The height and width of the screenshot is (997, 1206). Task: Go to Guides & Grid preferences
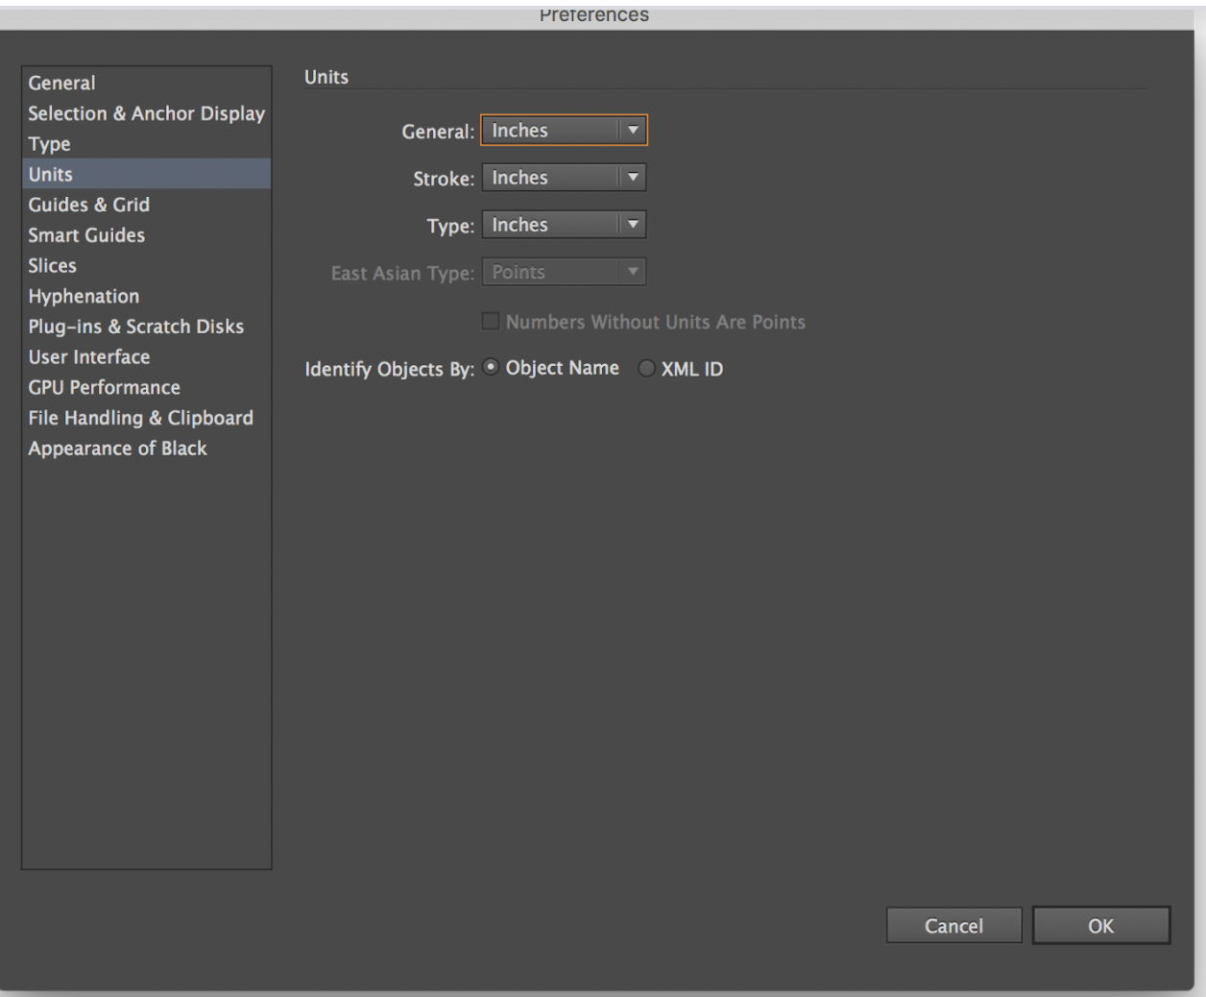tap(146, 205)
